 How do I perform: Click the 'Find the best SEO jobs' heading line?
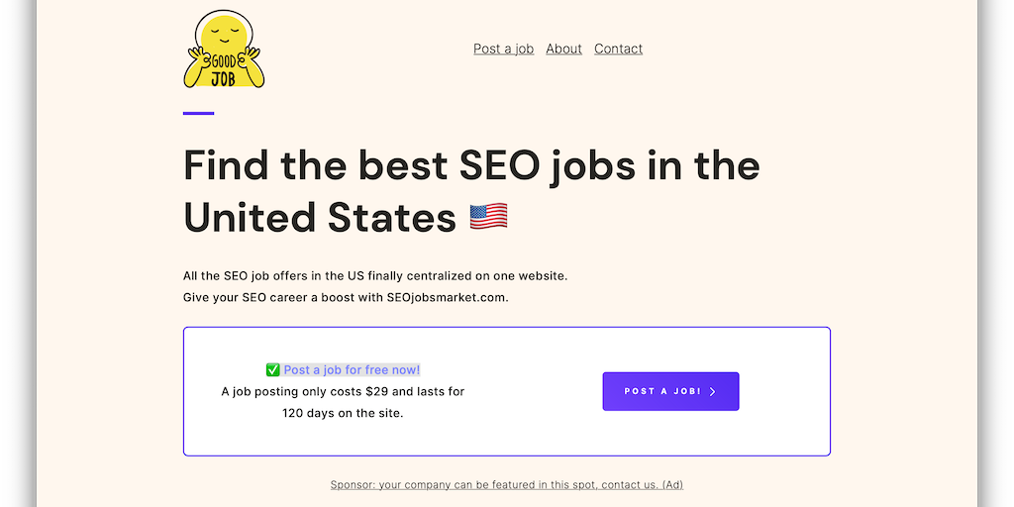(x=471, y=165)
